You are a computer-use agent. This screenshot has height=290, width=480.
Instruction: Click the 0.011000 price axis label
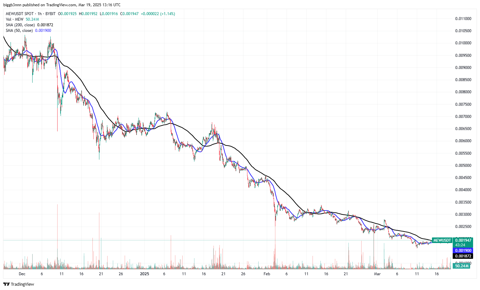pos(463,19)
